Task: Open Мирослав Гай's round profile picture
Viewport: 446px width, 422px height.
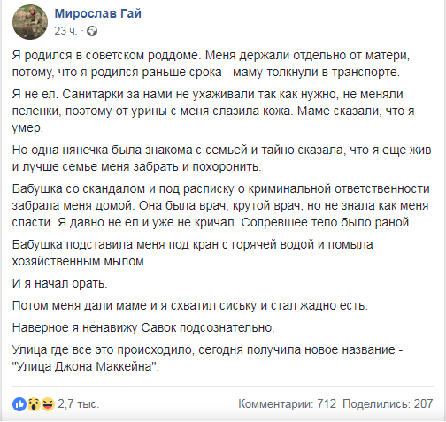Action: tap(30, 22)
